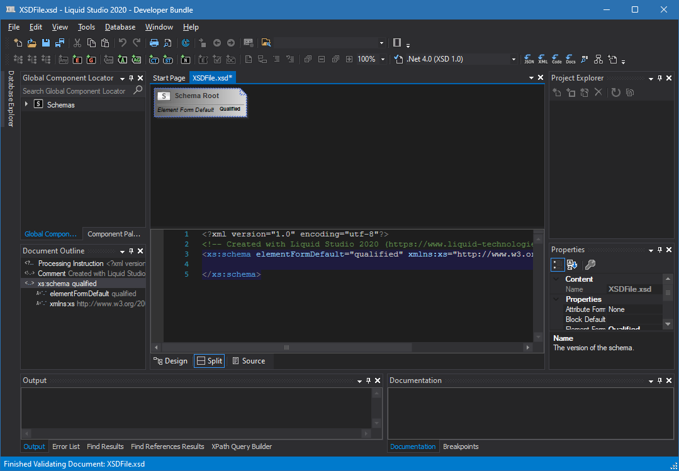679x471 pixels.
Task: Collapse the Content category in Properties
Action: (557, 279)
